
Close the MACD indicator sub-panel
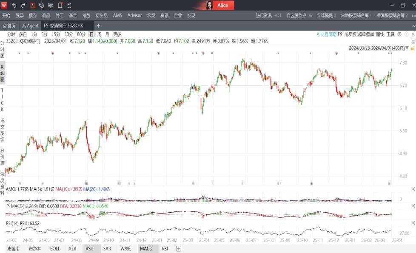pos(413,206)
